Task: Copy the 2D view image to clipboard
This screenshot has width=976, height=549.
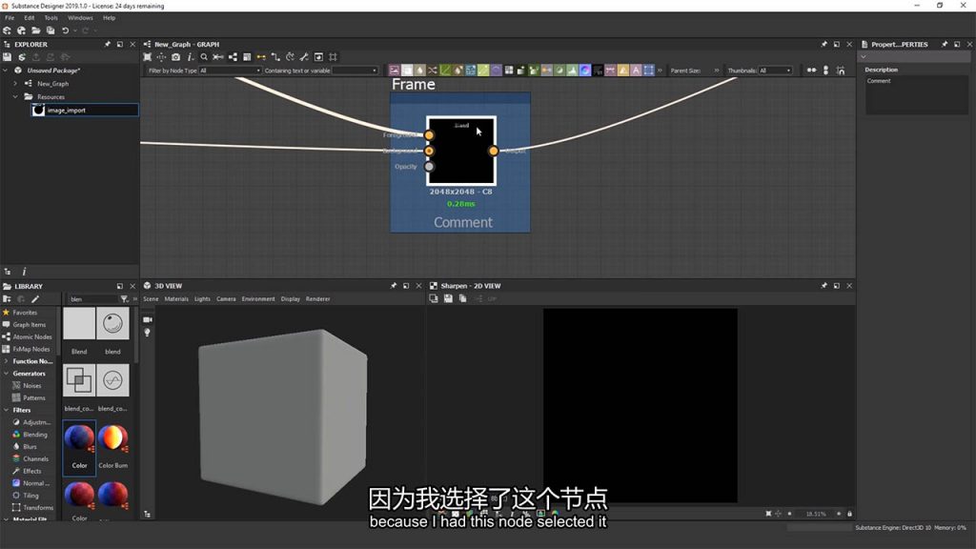Action: coord(462,298)
